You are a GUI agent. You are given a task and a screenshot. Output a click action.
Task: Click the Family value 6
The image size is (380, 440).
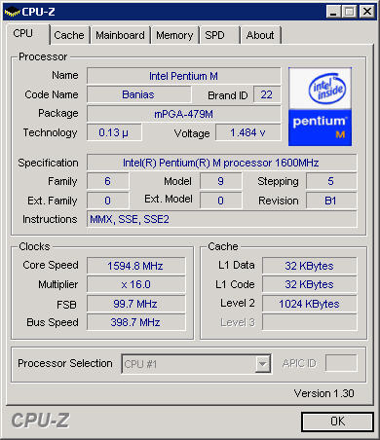tap(107, 181)
